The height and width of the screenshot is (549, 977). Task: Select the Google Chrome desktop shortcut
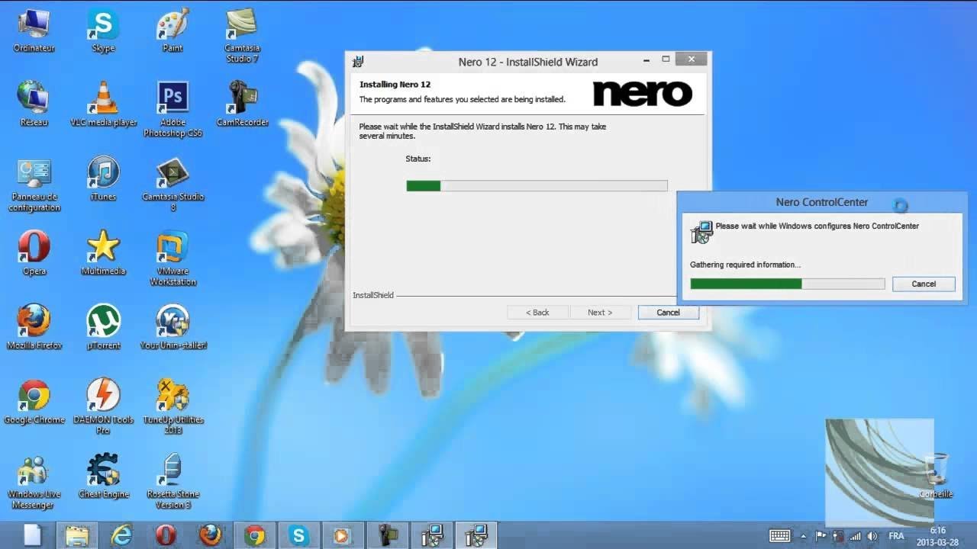pos(34,402)
